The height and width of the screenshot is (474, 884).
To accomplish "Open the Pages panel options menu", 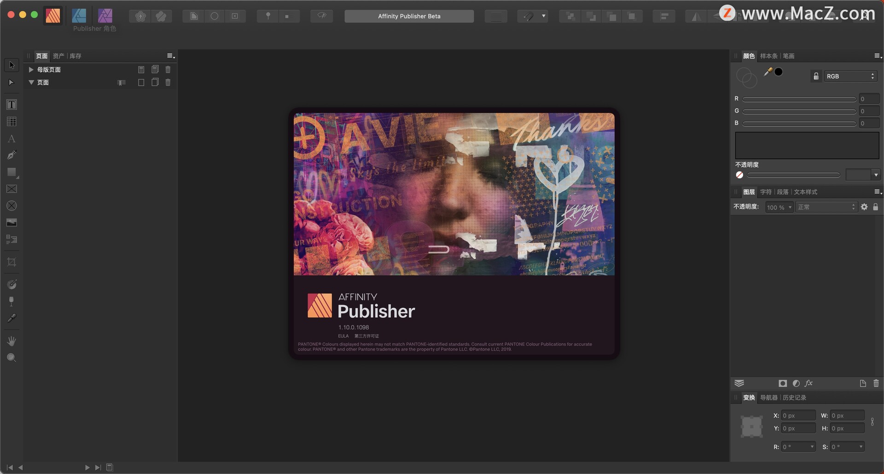I will [x=170, y=56].
